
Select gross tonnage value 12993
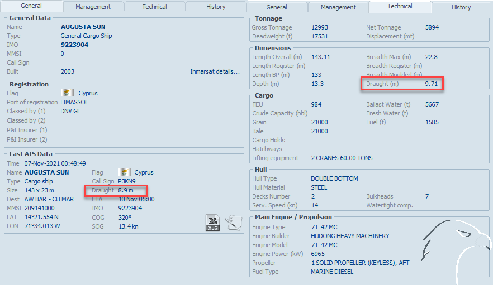[320, 27]
